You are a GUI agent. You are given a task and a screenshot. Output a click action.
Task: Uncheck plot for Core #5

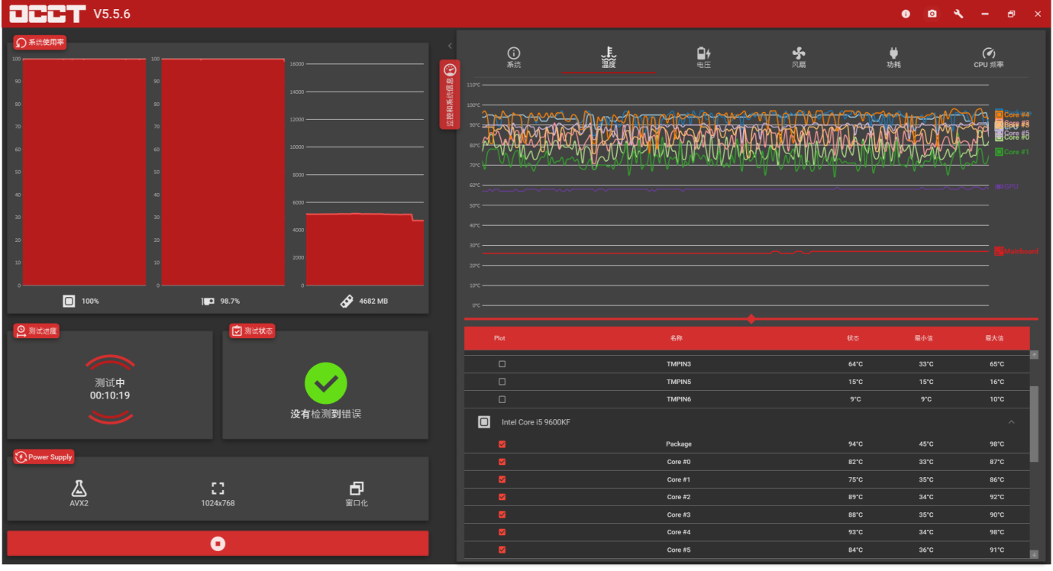502,550
